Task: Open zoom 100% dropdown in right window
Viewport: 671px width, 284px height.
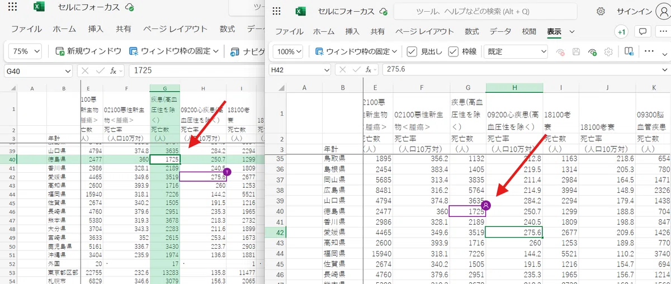Action: tap(288, 51)
